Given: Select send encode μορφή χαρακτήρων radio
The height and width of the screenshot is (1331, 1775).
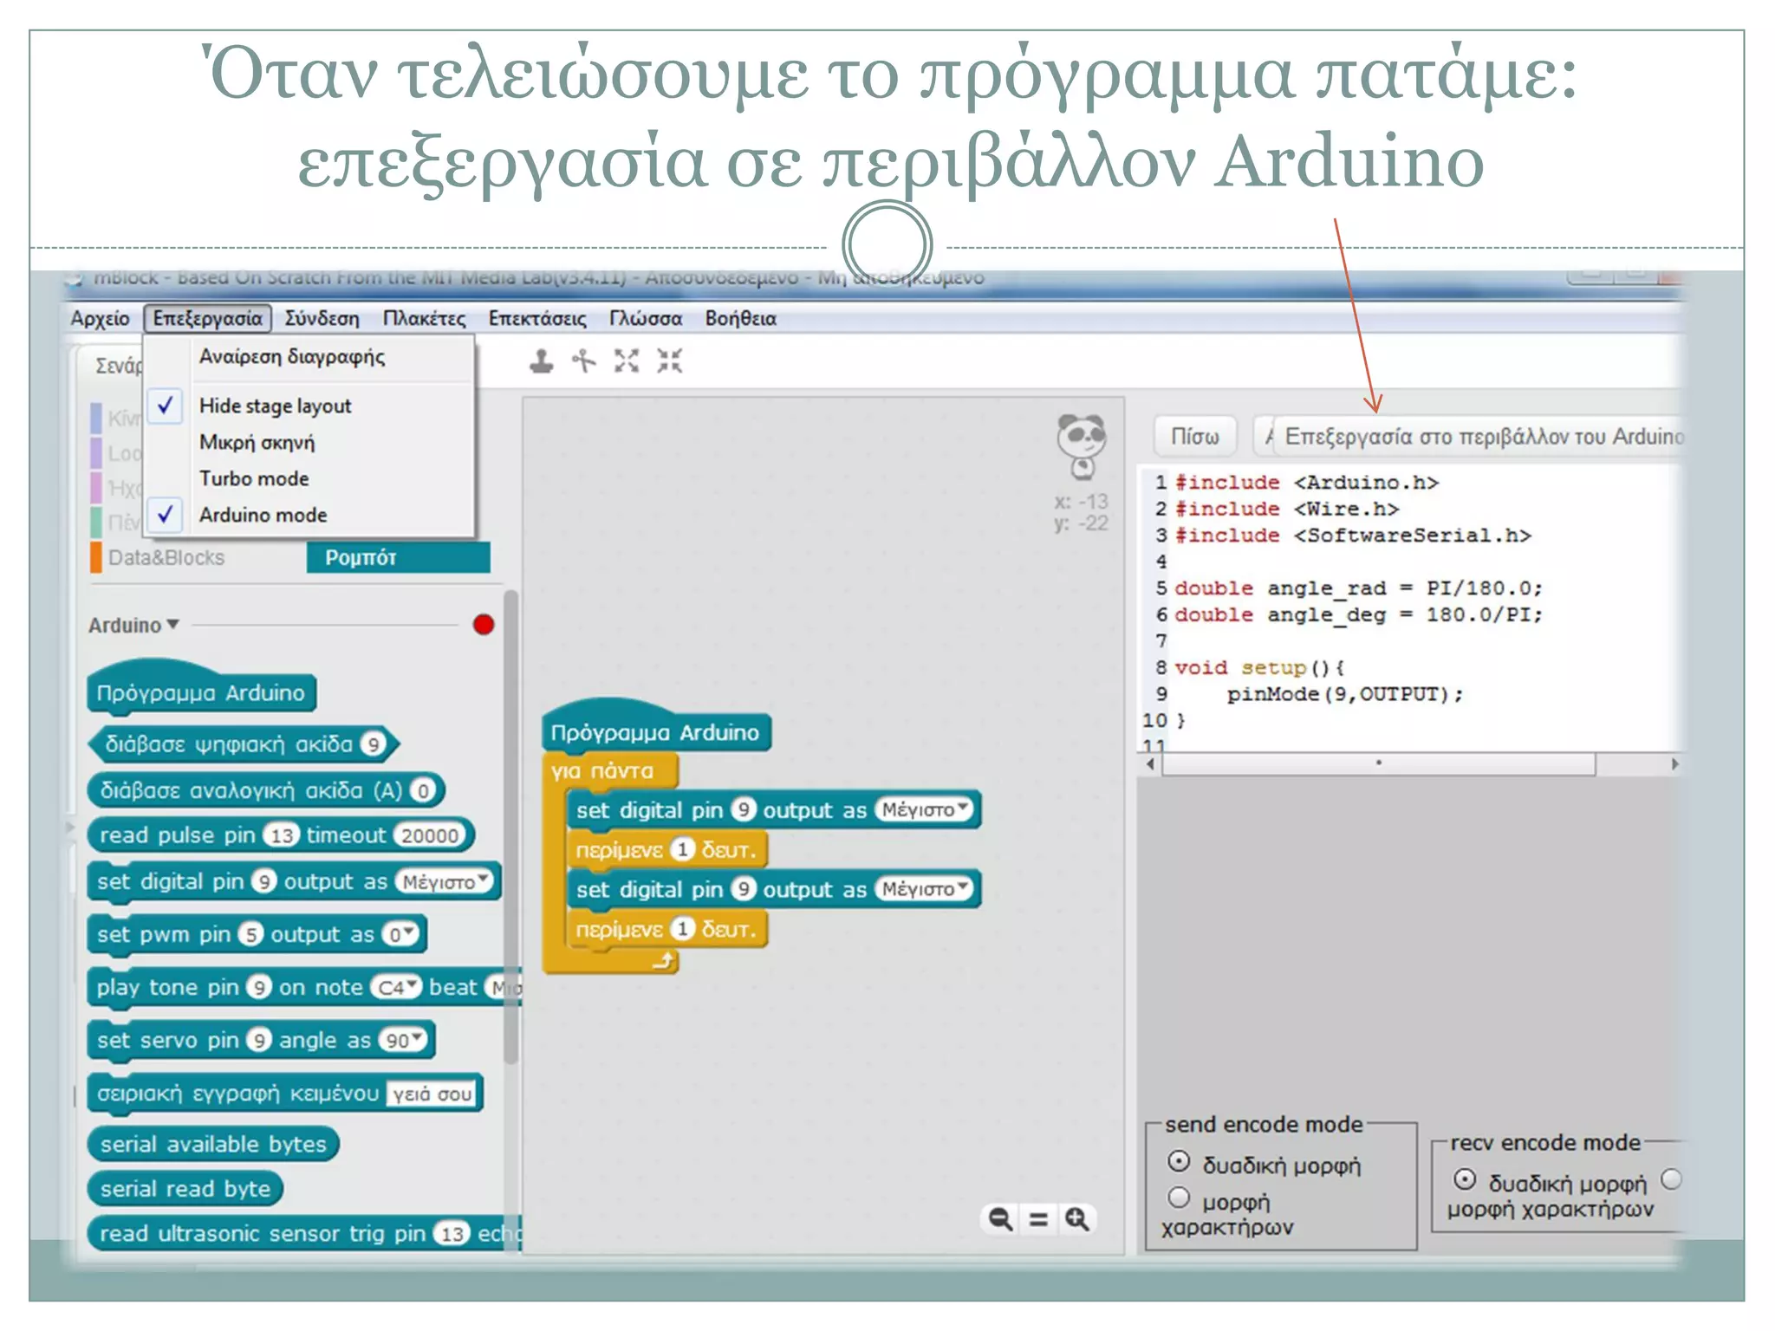Looking at the screenshot, I should [1179, 1198].
